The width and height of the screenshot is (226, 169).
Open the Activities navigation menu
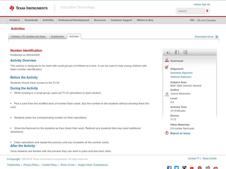pos(48,20)
